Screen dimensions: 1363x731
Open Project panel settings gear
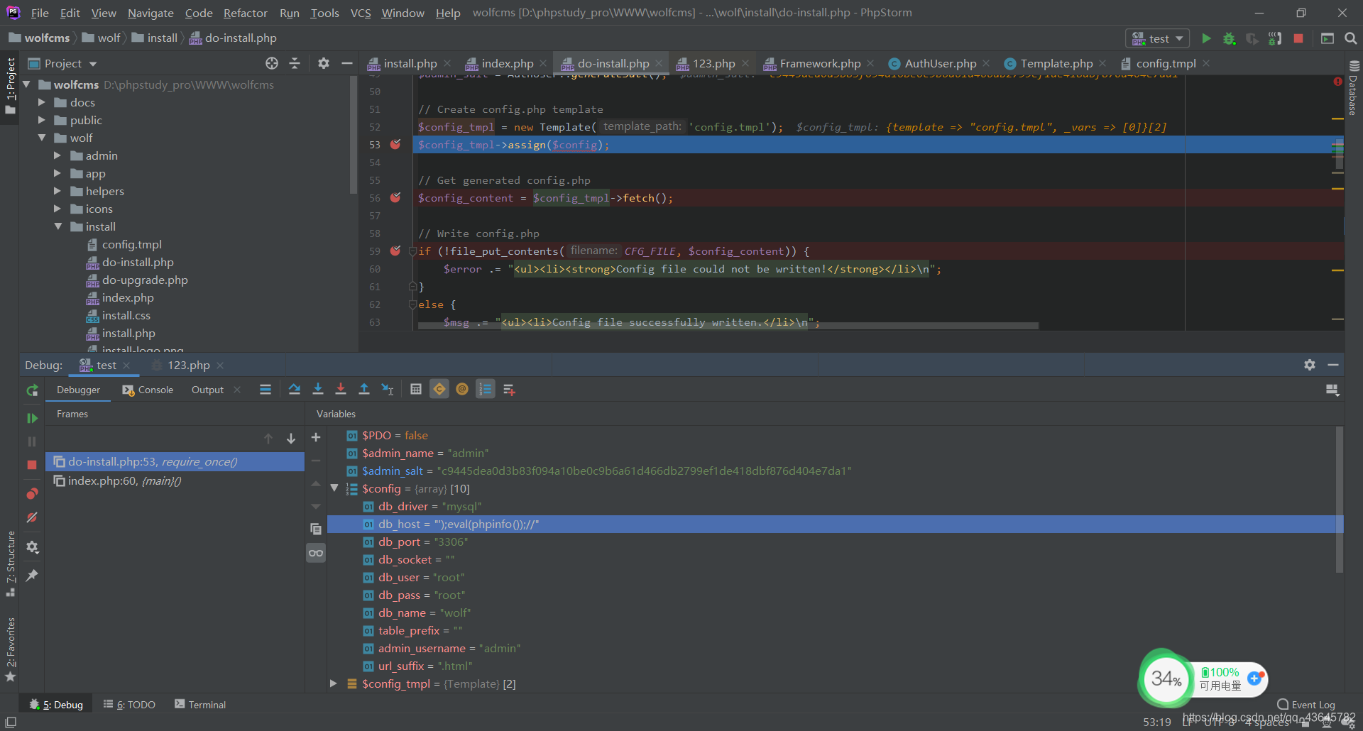(324, 63)
